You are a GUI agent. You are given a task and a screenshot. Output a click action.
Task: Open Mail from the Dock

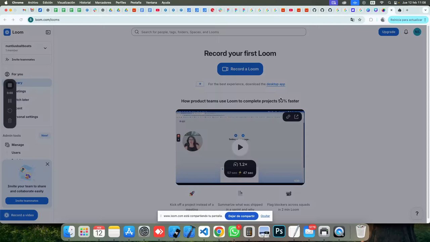pos(309,232)
